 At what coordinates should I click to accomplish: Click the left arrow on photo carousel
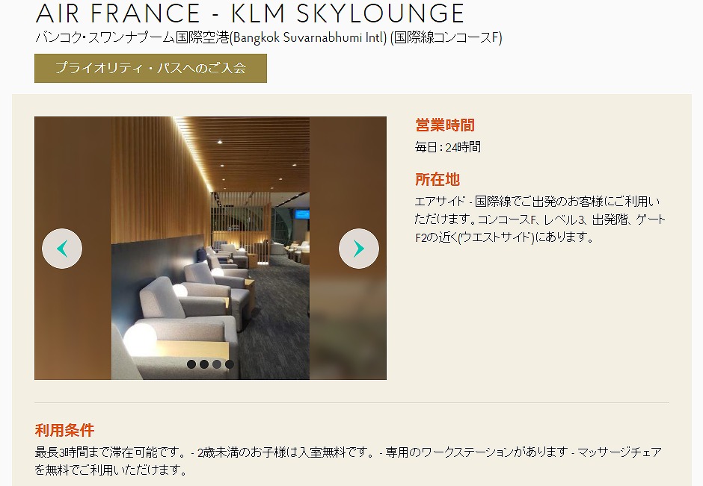[x=62, y=249]
